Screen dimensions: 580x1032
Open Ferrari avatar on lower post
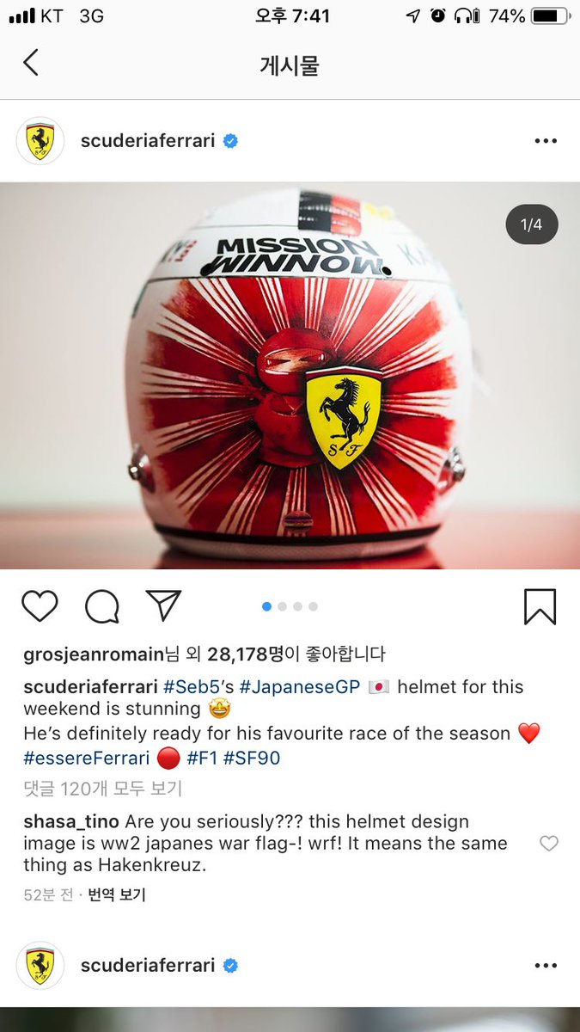(40, 966)
